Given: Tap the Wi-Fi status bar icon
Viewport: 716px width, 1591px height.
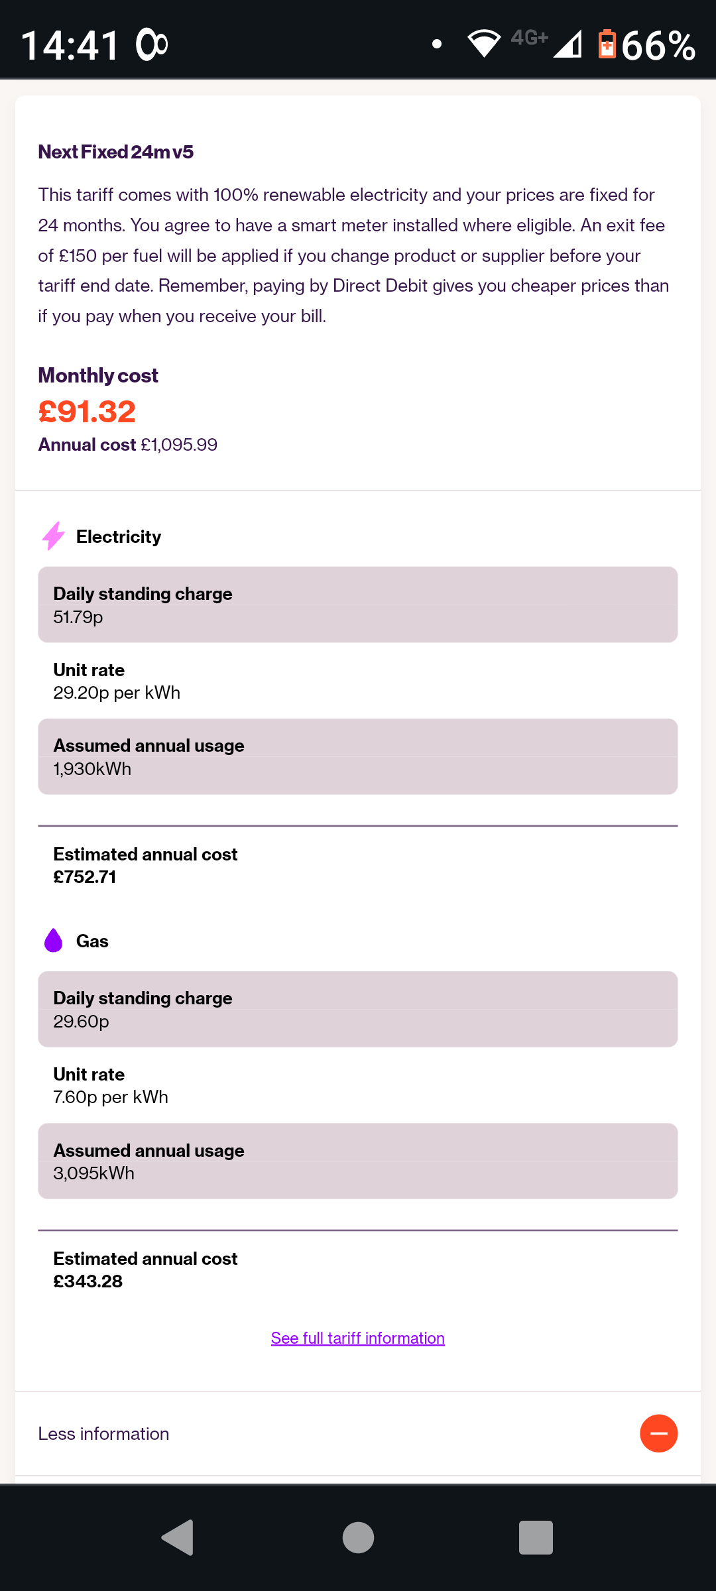Looking at the screenshot, I should [484, 44].
